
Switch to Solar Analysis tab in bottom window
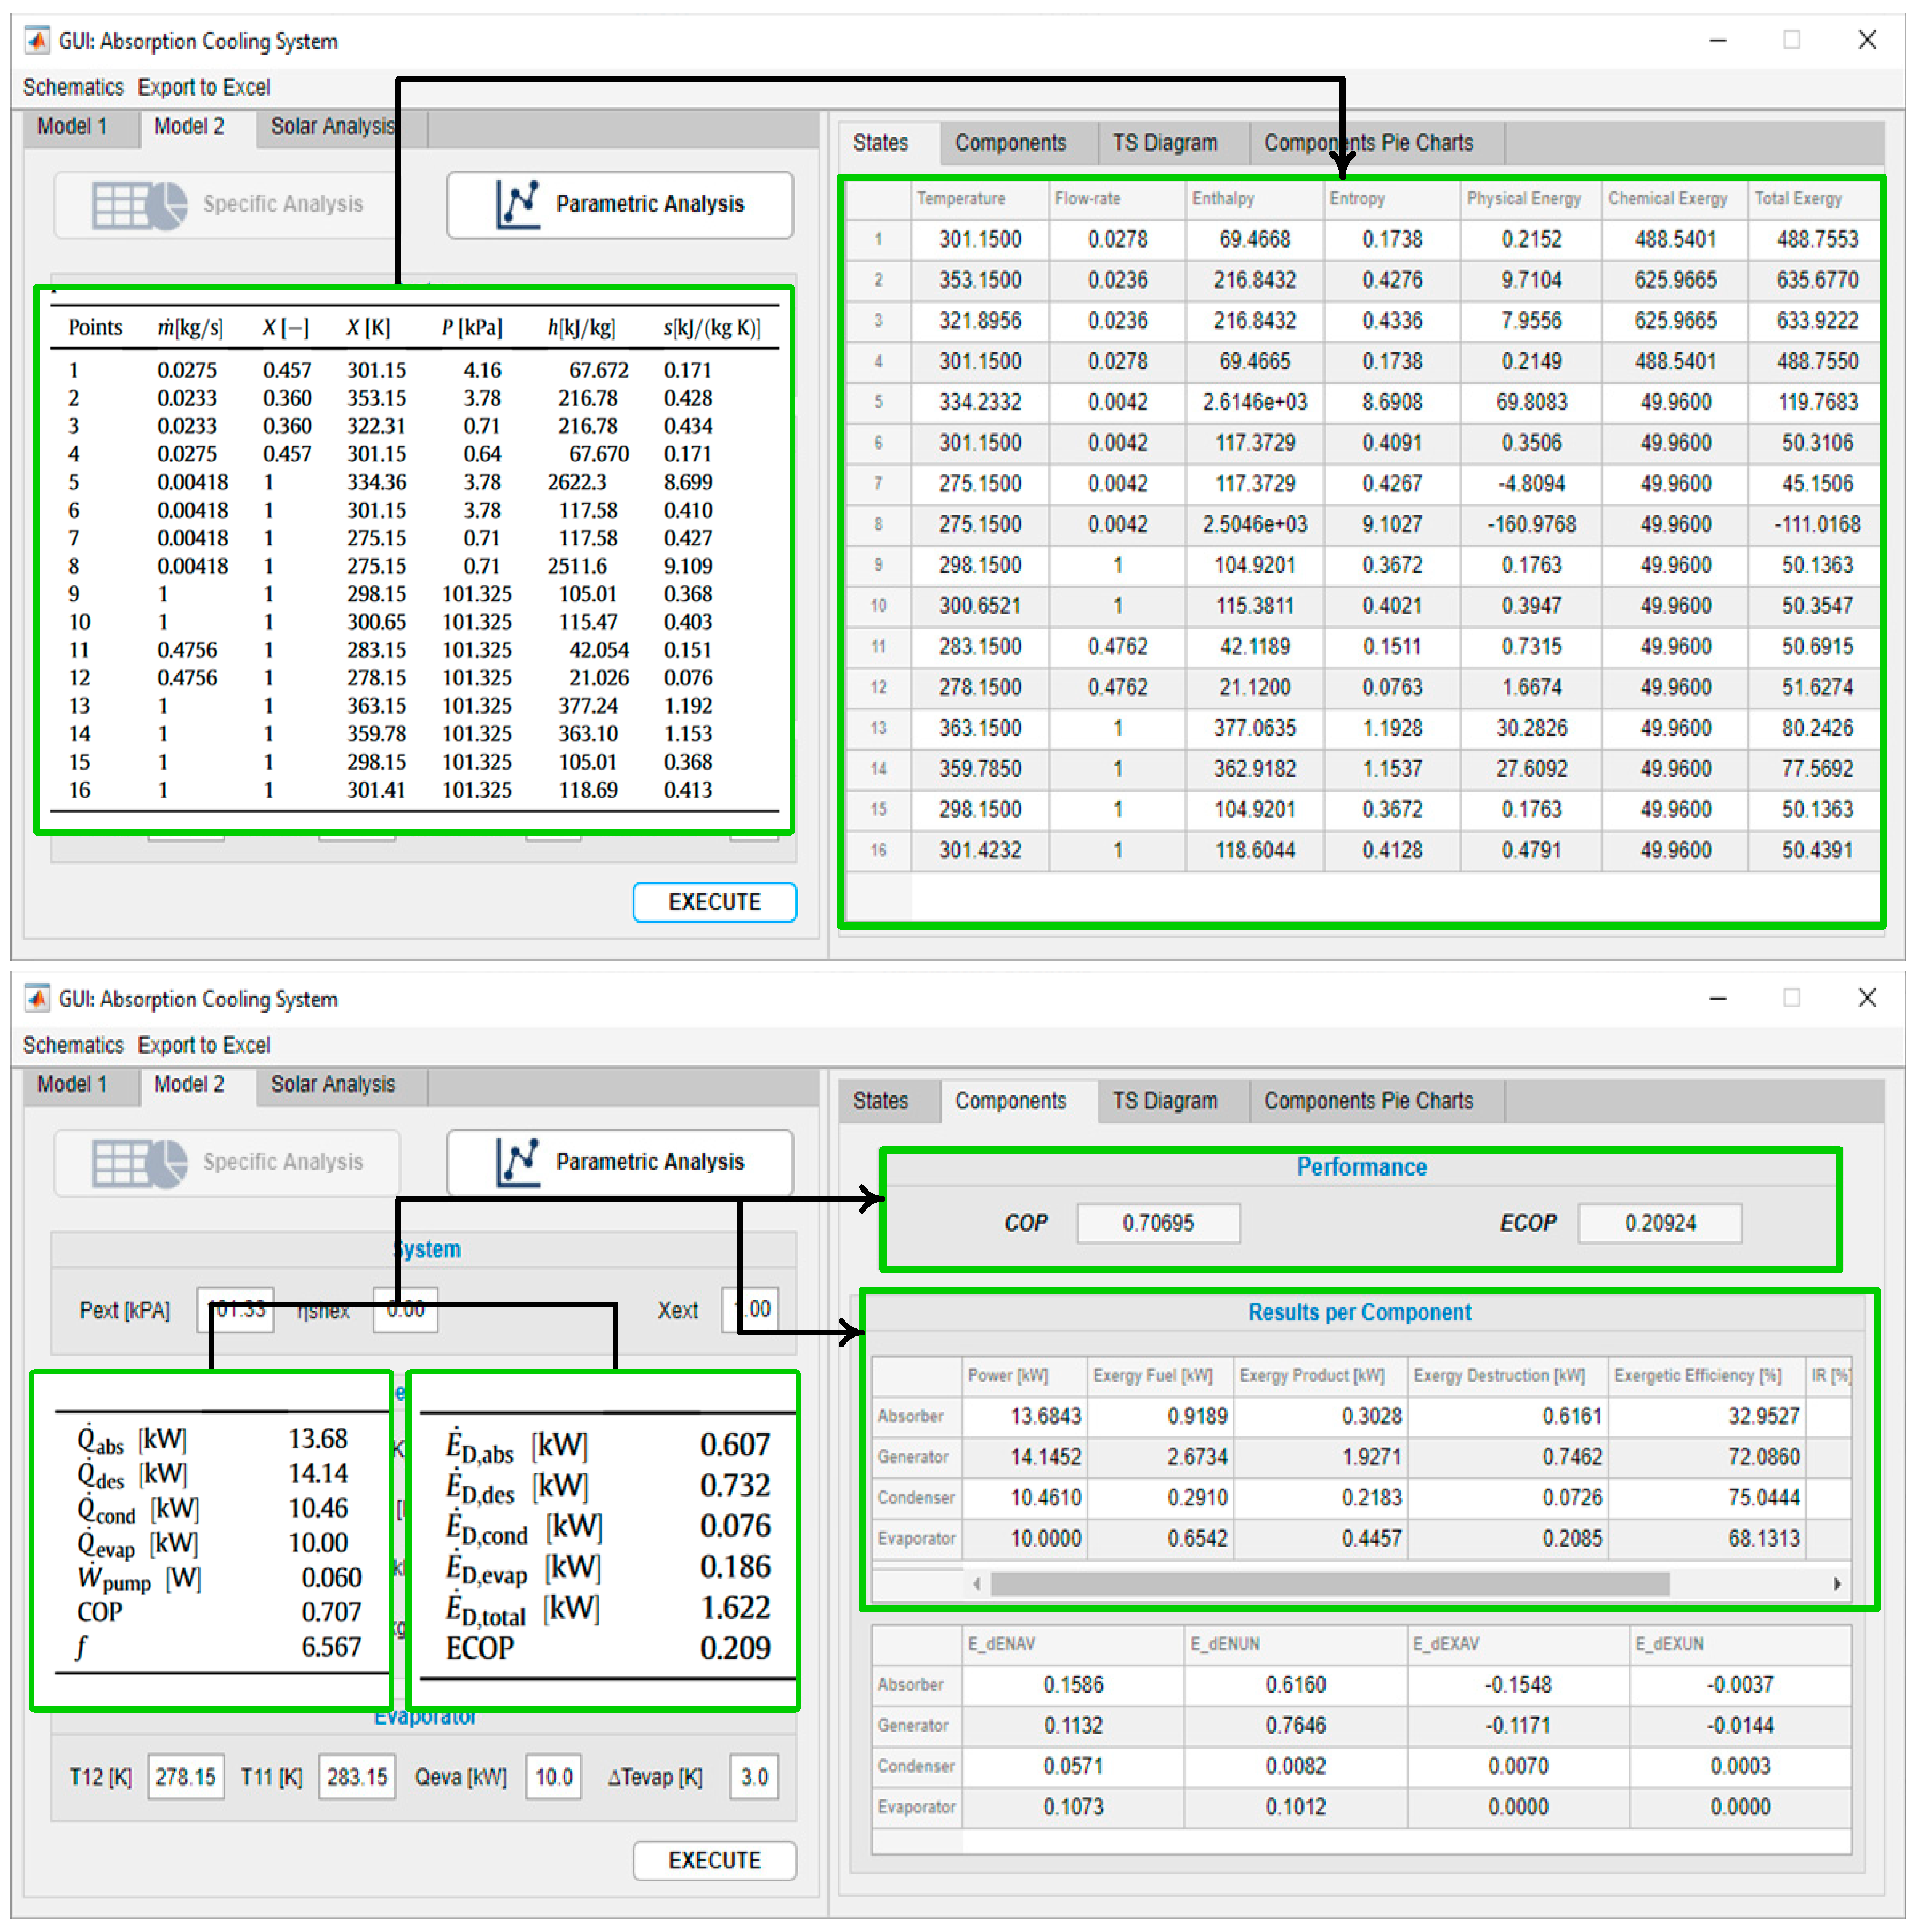(x=333, y=1084)
